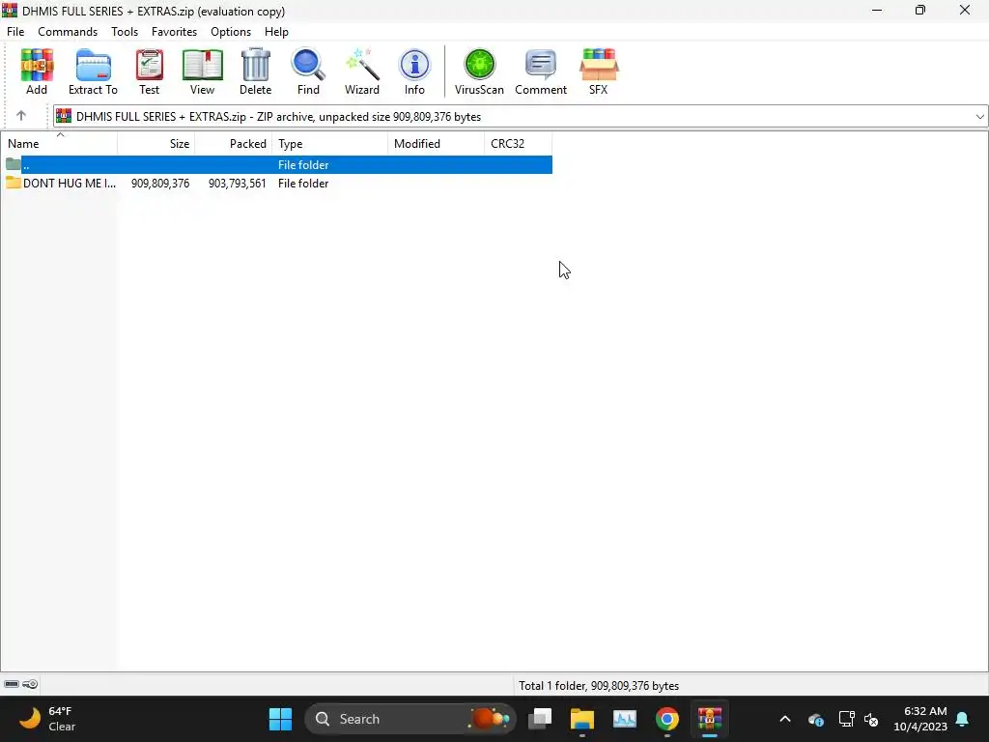The image size is (989, 742).
Task: Open Task View in taskbar
Action: [x=540, y=719]
